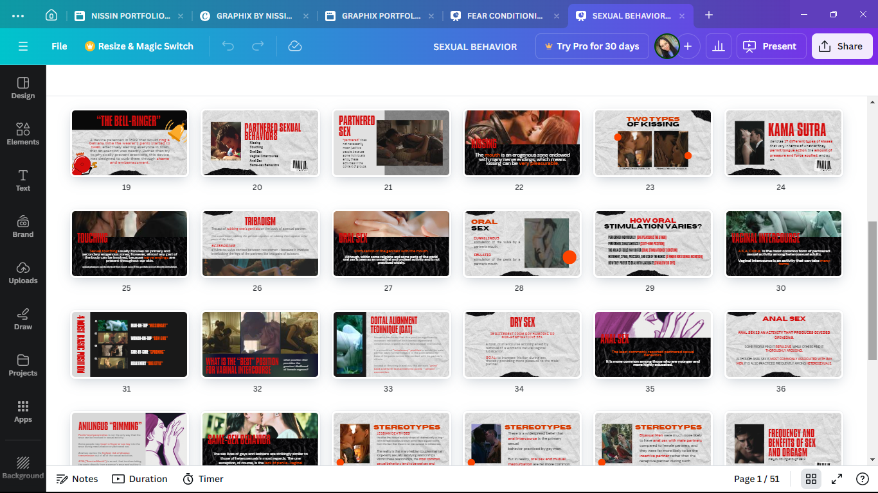Open the Background panel

click(23, 467)
